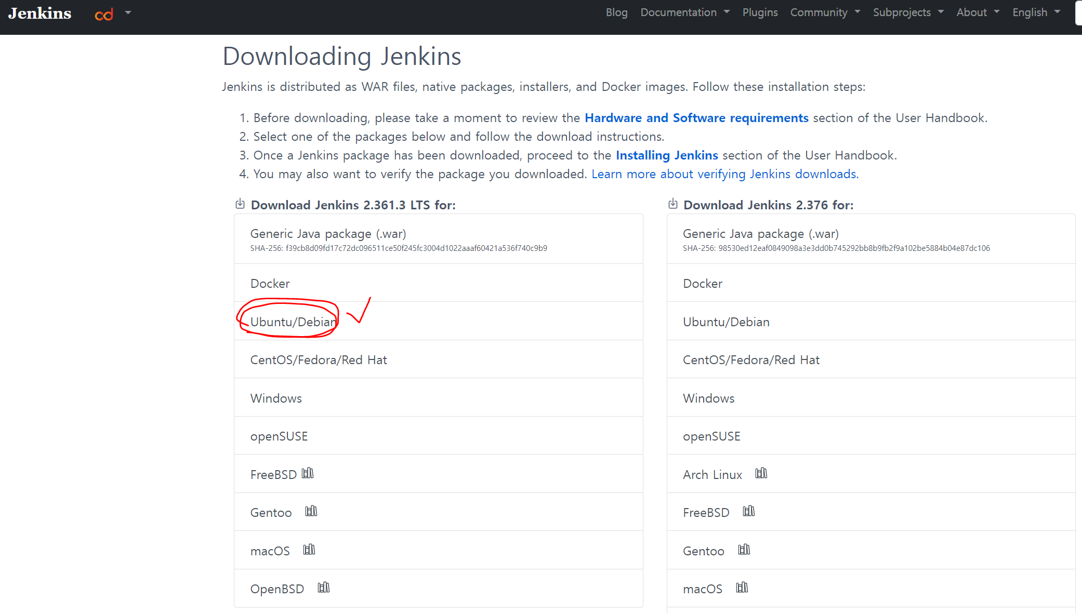Go to the Plugins page
The width and height of the screenshot is (1082, 613).
(x=760, y=12)
